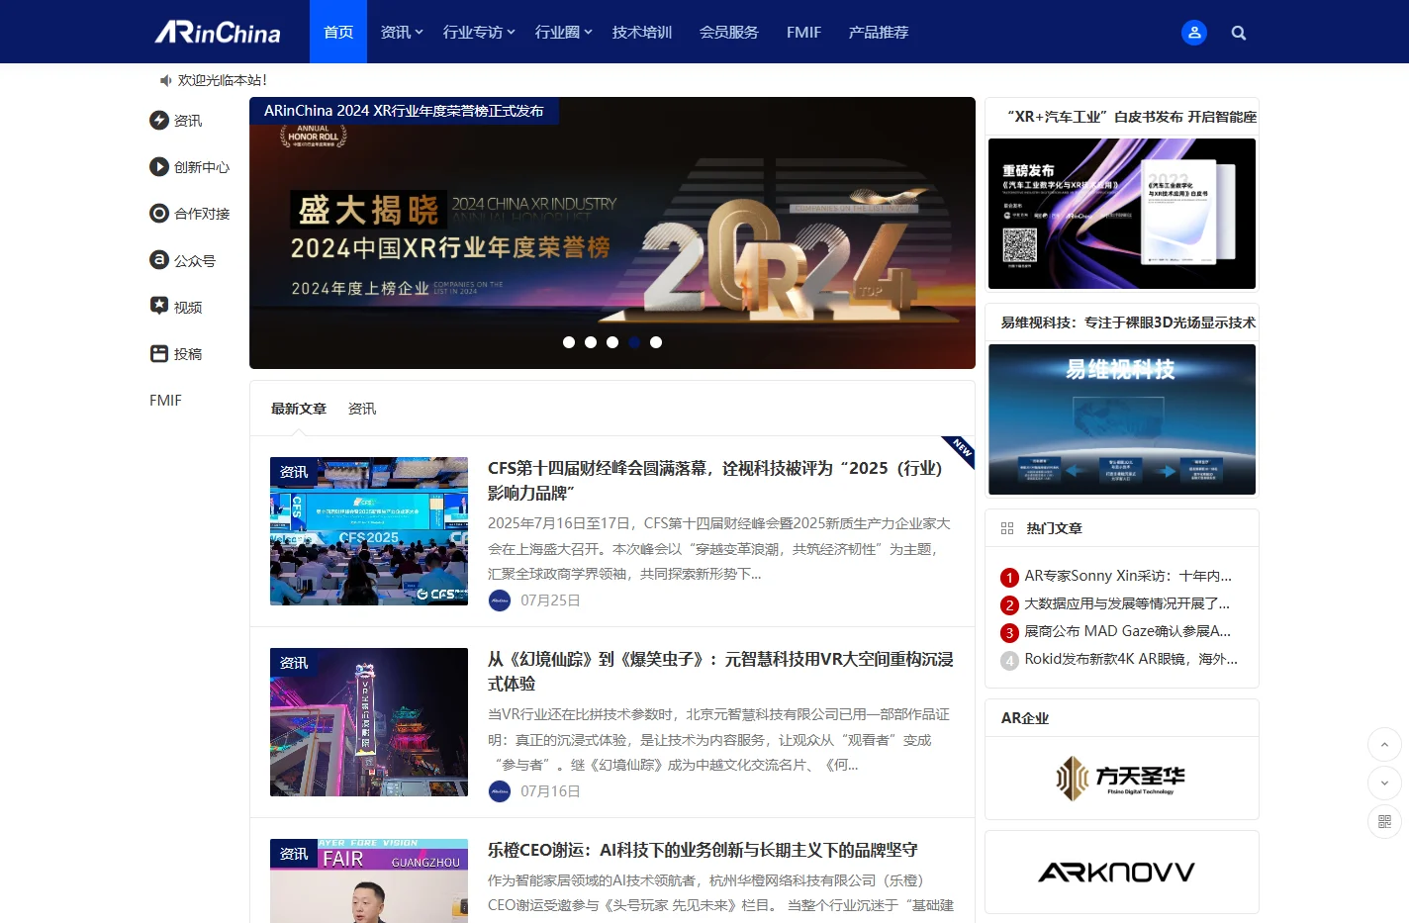Image resolution: width=1409 pixels, height=923 pixels.
Task: Open the 重磅发布 white paper banner image
Action: pos(1122,214)
